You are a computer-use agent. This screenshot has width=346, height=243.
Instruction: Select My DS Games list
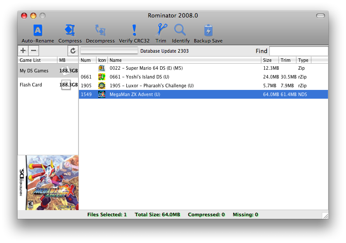tap(48, 71)
